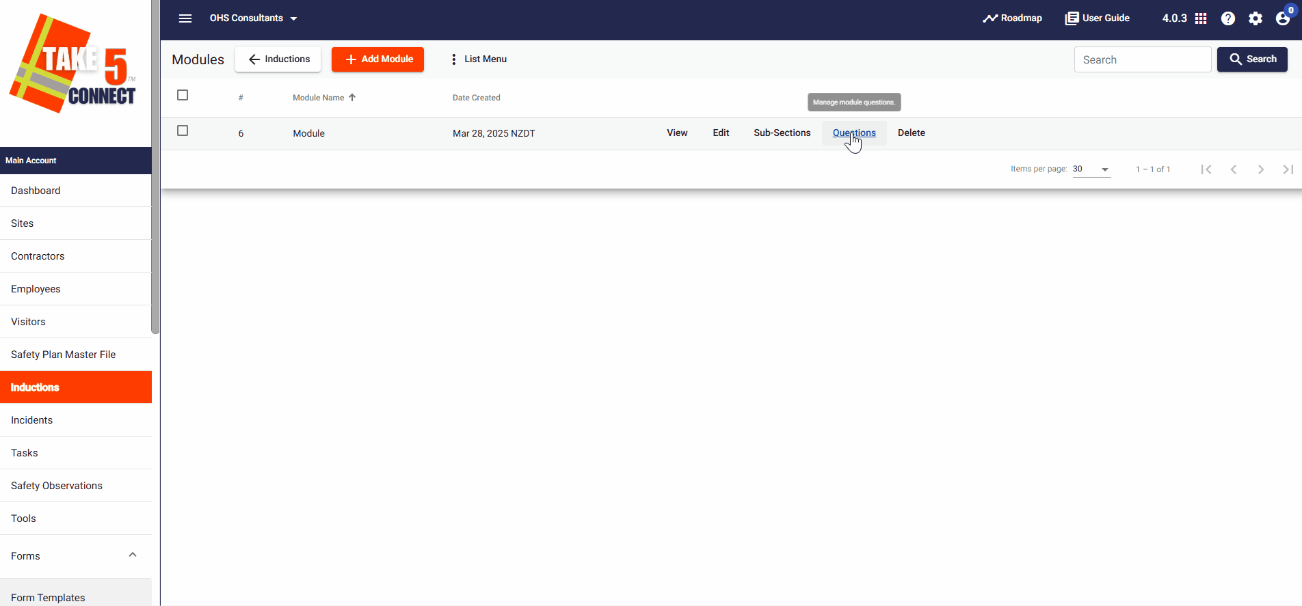Open Tools in the sidebar

pos(76,519)
